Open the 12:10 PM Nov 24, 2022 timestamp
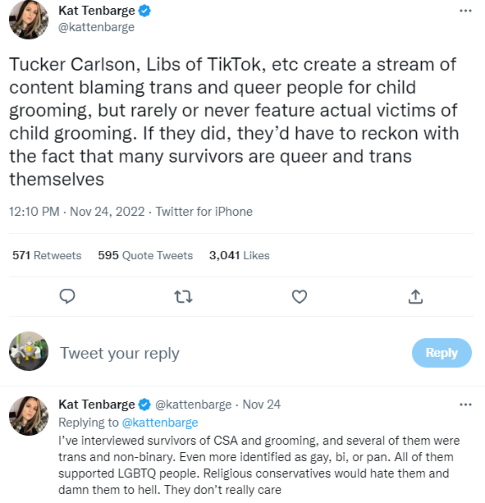485x503 pixels. point(77,212)
